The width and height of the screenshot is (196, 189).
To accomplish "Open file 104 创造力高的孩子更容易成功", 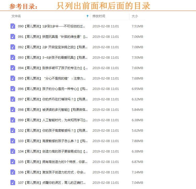I will (53, 151).
